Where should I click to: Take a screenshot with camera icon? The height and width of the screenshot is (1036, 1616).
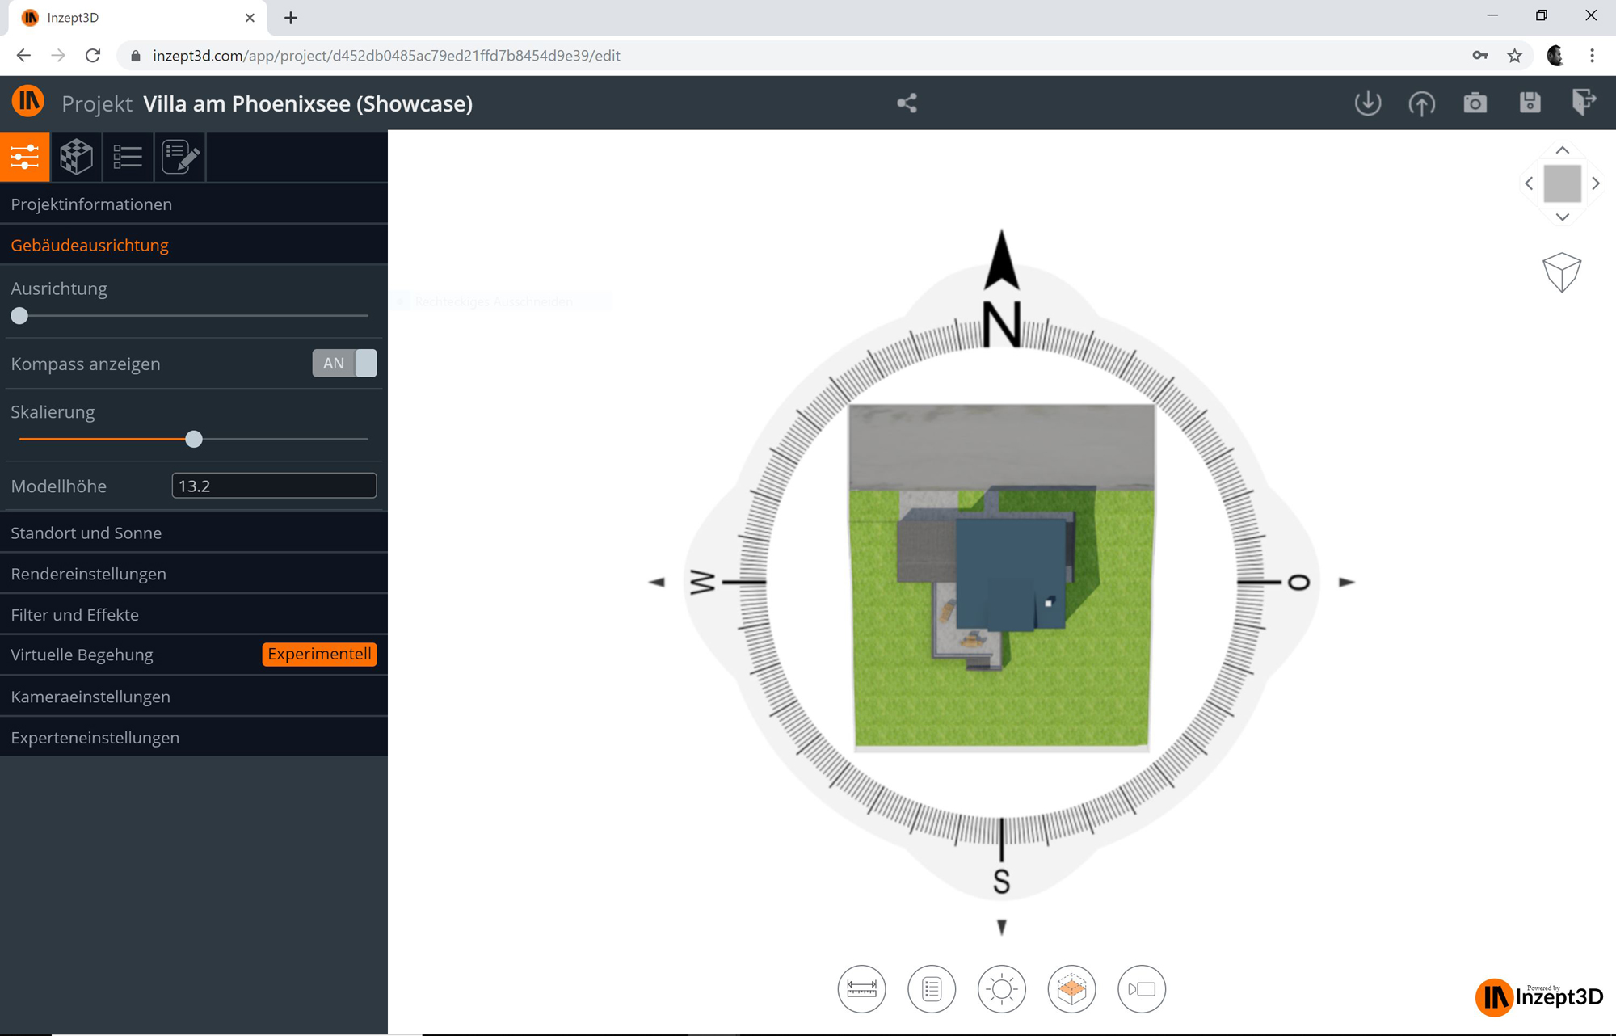click(1475, 103)
